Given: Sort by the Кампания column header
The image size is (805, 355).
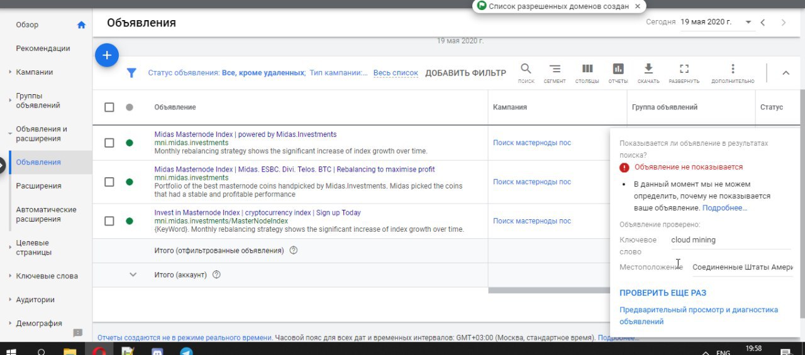Looking at the screenshot, I should pos(510,107).
